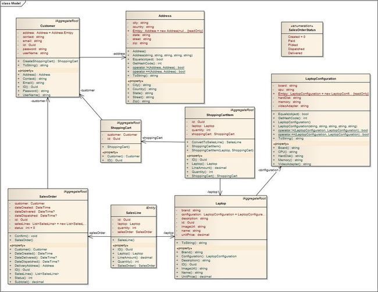Select '-laptop' label between SalesLine and Laptop
378x292 pixels.
(168, 233)
